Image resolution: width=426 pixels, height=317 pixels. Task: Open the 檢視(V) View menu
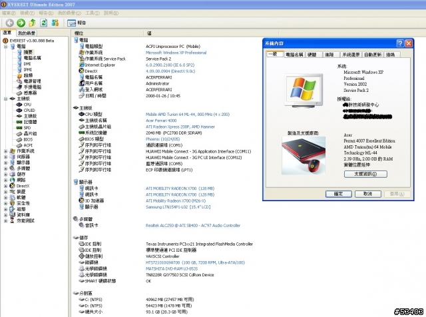point(27,13)
